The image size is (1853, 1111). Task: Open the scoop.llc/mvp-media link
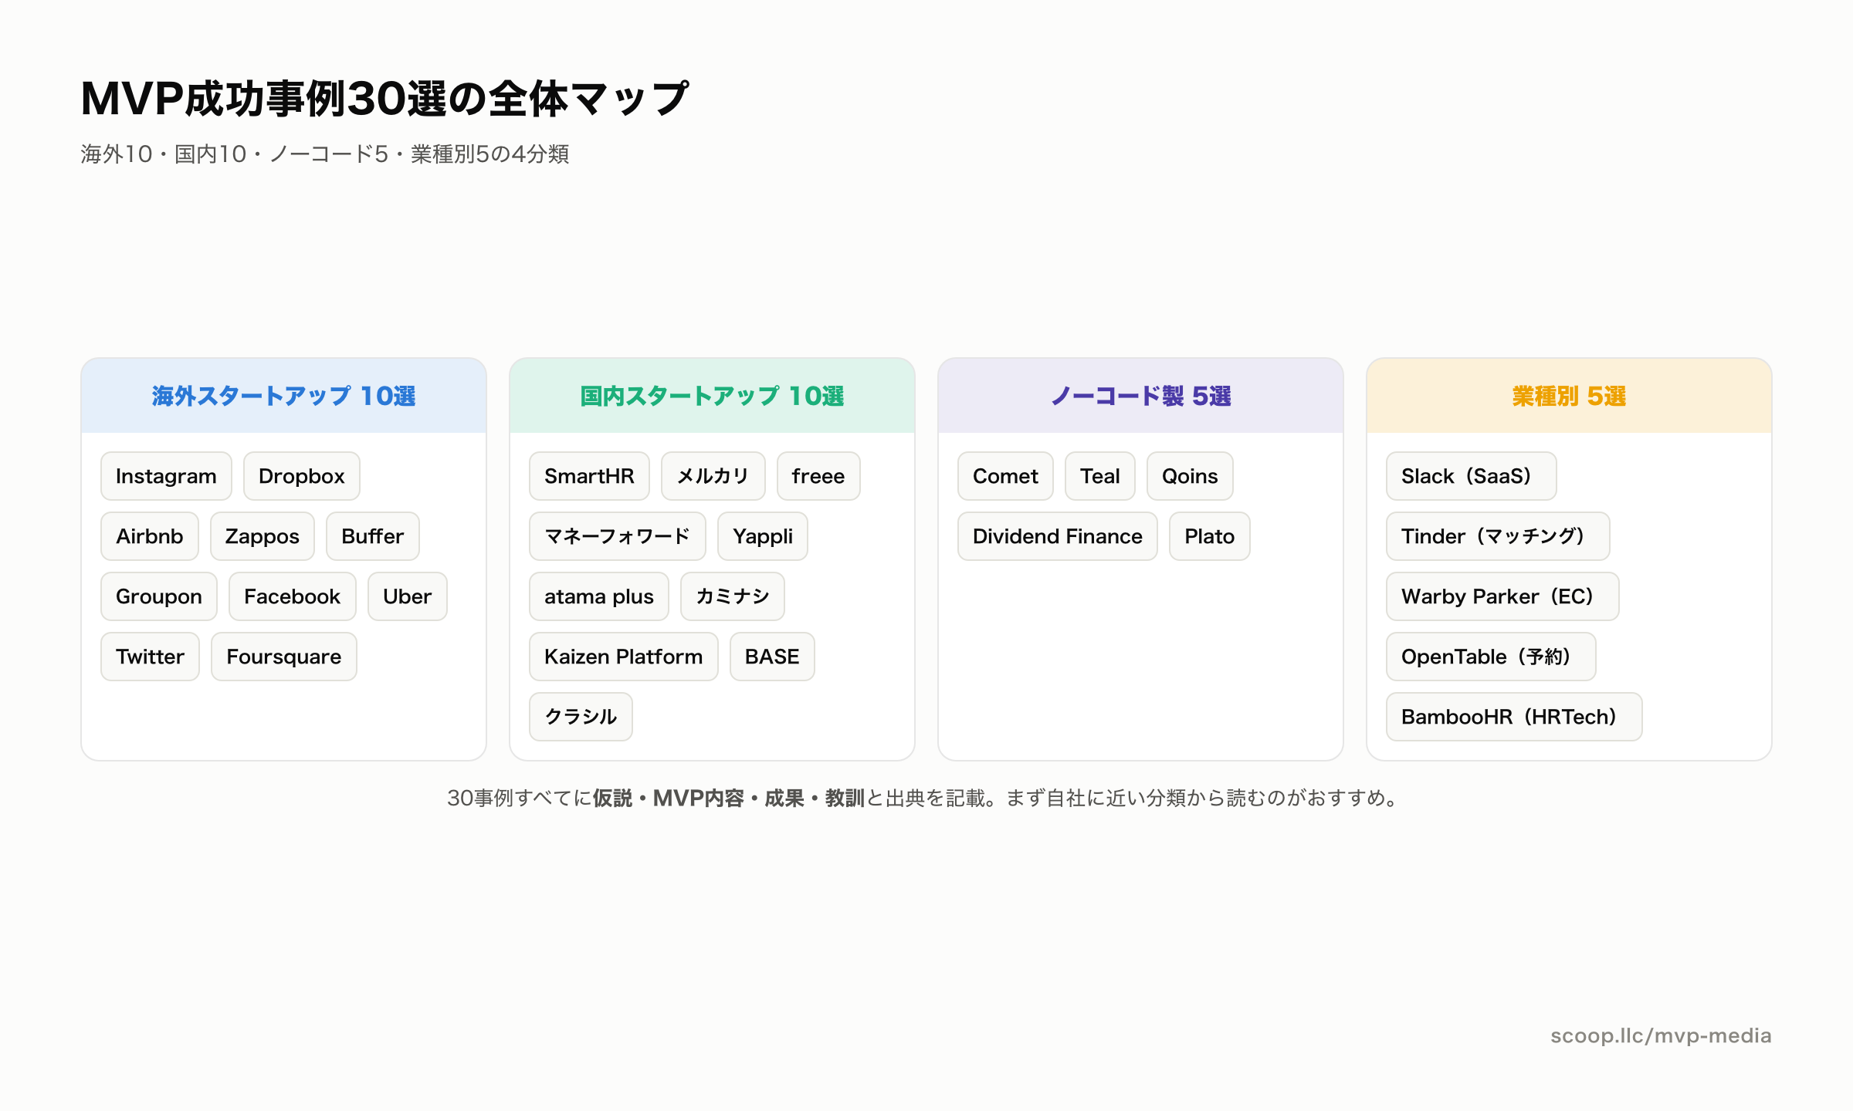click(1661, 1036)
